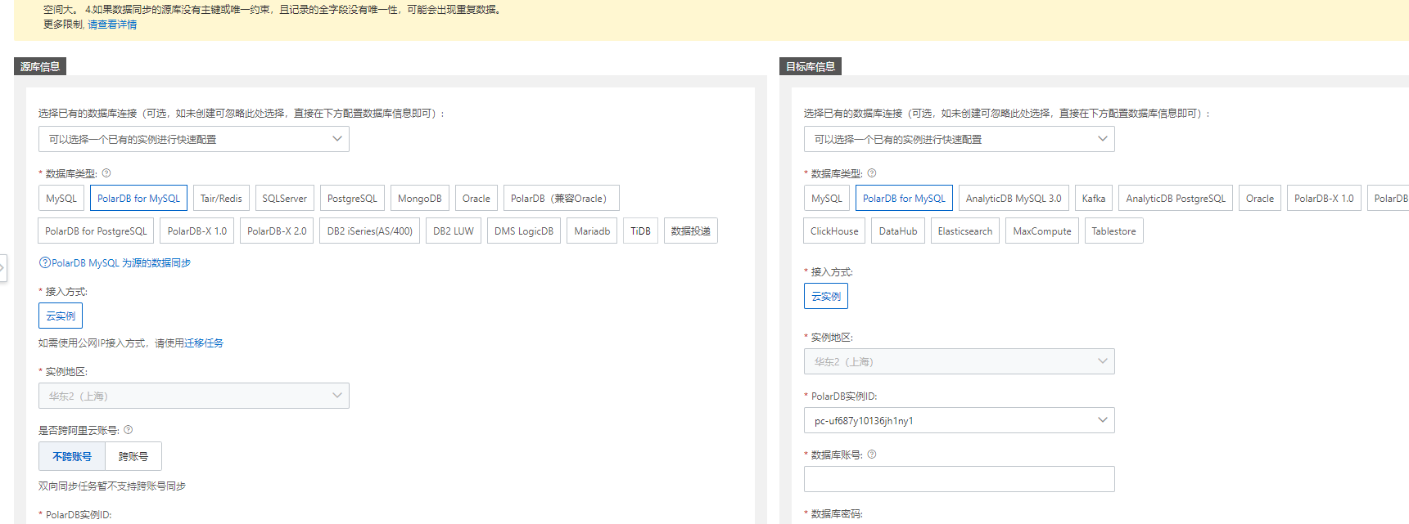Click help icon next to 是否跨阿里云账号
1409x524 pixels.
click(x=129, y=430)
